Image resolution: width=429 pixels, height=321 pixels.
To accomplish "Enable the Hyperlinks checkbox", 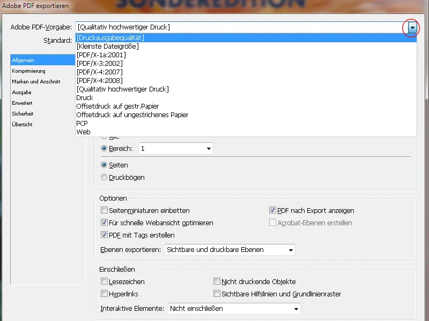I will [x=104, y=293].
